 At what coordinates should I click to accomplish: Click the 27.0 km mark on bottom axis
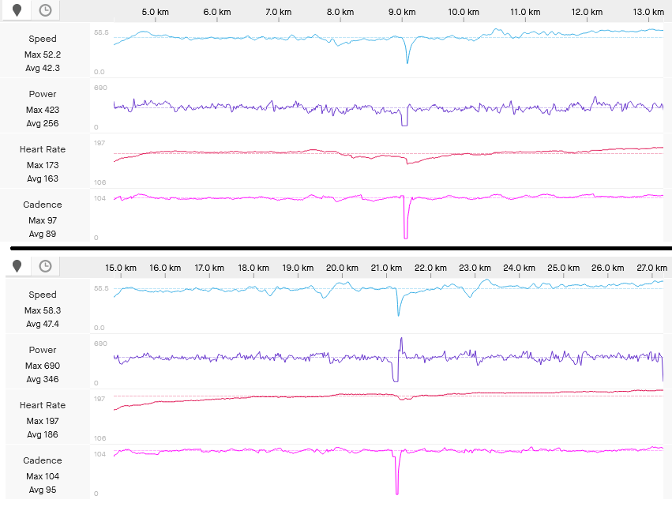[652, 269]
